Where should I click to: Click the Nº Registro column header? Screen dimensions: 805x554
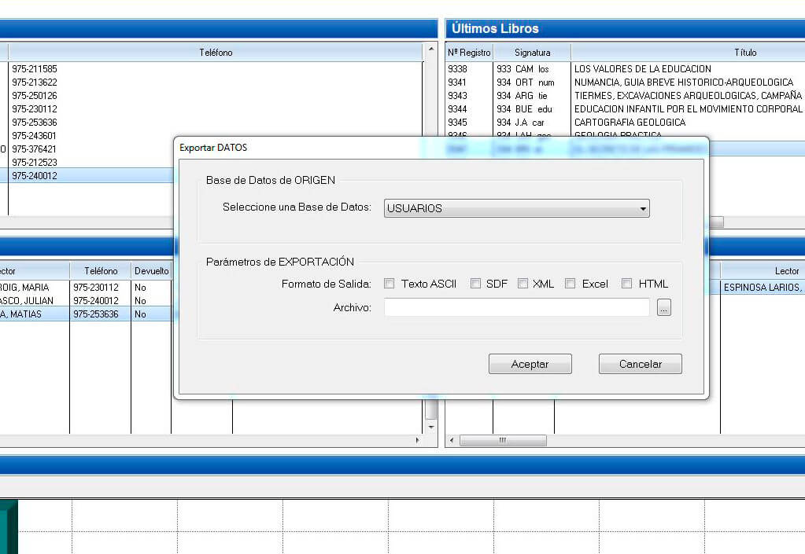pos(469,53)
